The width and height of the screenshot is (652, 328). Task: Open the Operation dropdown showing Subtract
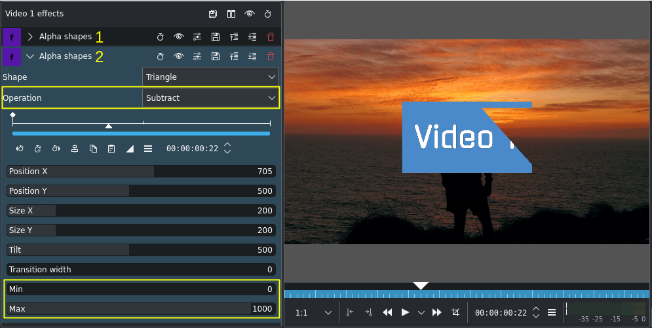pos(210,98)
